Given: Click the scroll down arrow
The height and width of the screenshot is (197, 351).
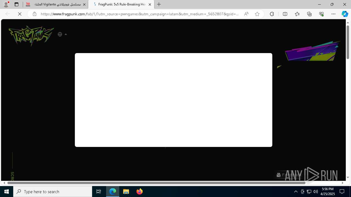Looking at the screenshot, I should [348, 177].
